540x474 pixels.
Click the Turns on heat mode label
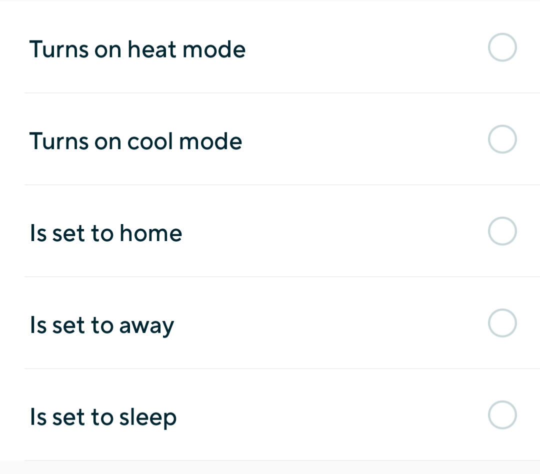pos(137,49)
